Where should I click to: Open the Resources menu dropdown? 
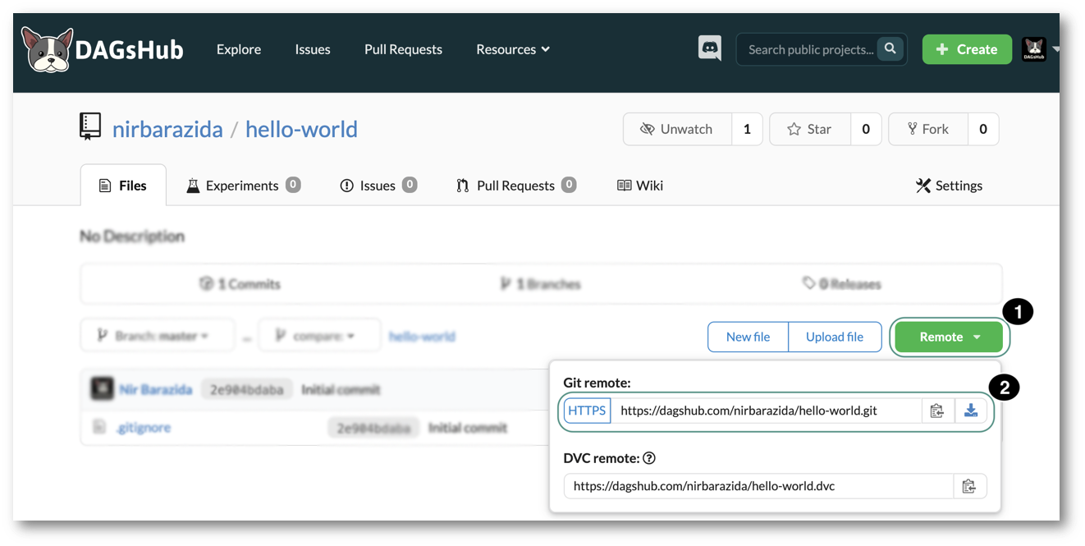(x=512, y=49)
